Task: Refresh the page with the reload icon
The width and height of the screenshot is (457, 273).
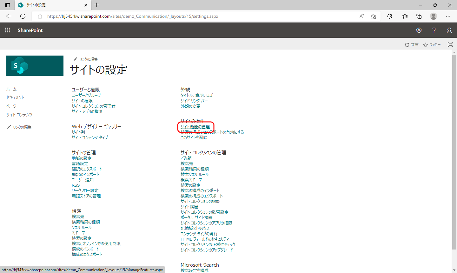Action: (x=23, y=16)
